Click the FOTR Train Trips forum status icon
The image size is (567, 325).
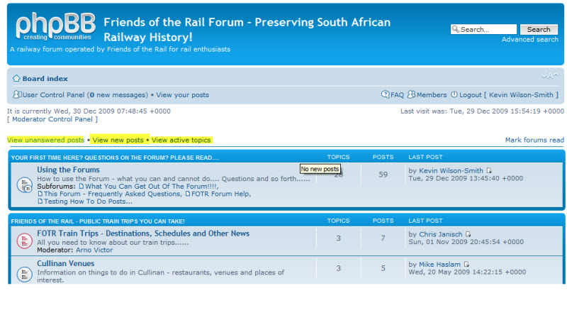23,241
